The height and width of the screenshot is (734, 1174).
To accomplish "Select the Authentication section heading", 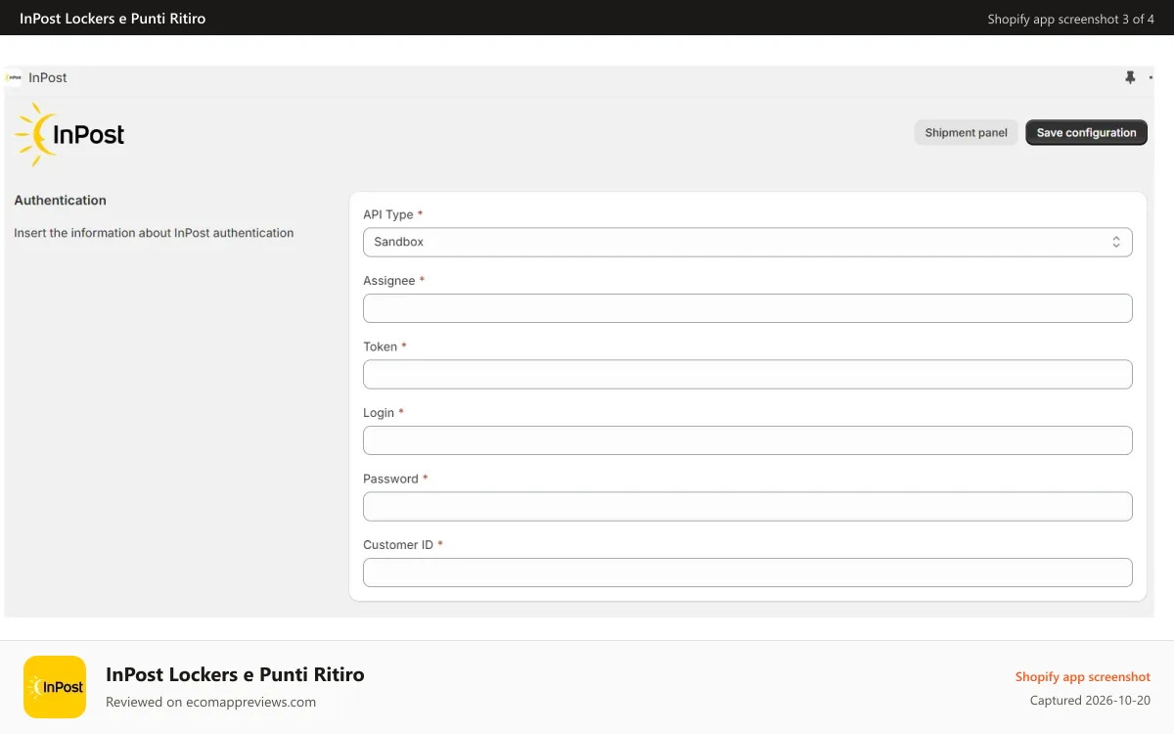I will pos(61,200).
